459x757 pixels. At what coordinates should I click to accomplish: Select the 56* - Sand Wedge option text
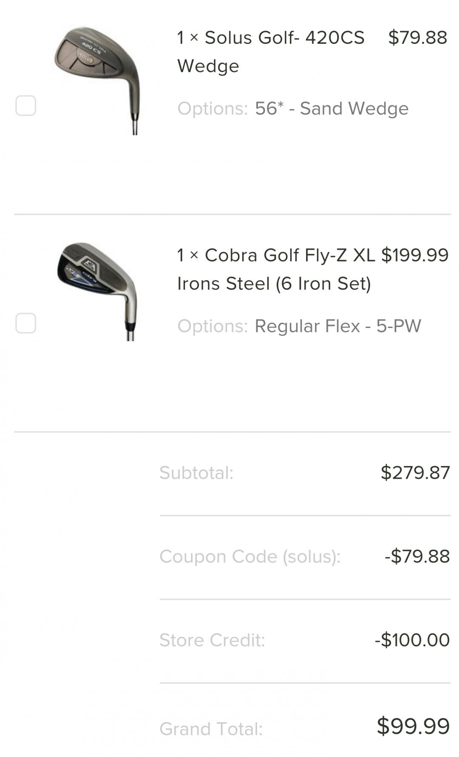(x=331, y=108)
